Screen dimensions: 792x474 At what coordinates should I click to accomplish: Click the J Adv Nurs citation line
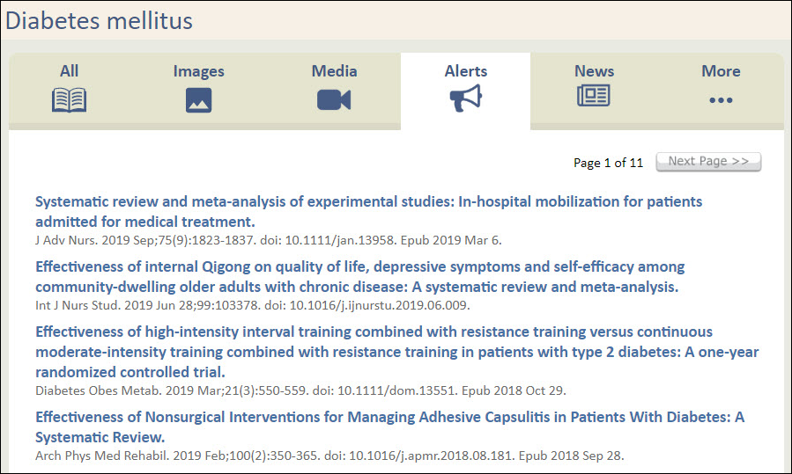pyautogui.click(x=268, y=239)
